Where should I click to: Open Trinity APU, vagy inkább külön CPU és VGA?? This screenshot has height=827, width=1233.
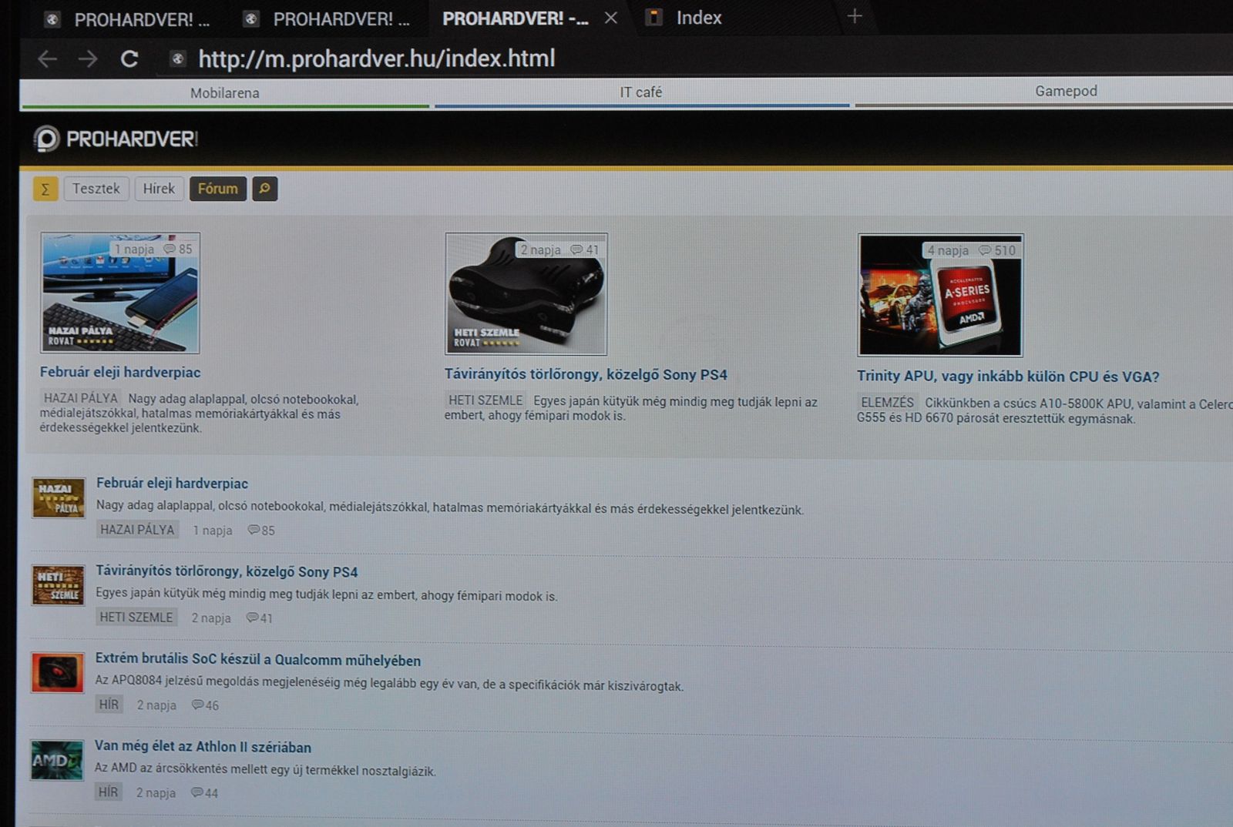point(1008,377)
